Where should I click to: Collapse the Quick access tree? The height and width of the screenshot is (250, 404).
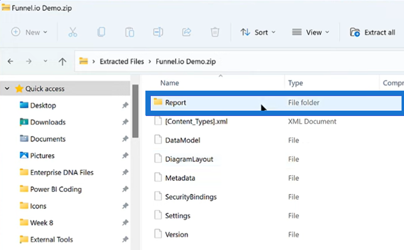point(7,89)
